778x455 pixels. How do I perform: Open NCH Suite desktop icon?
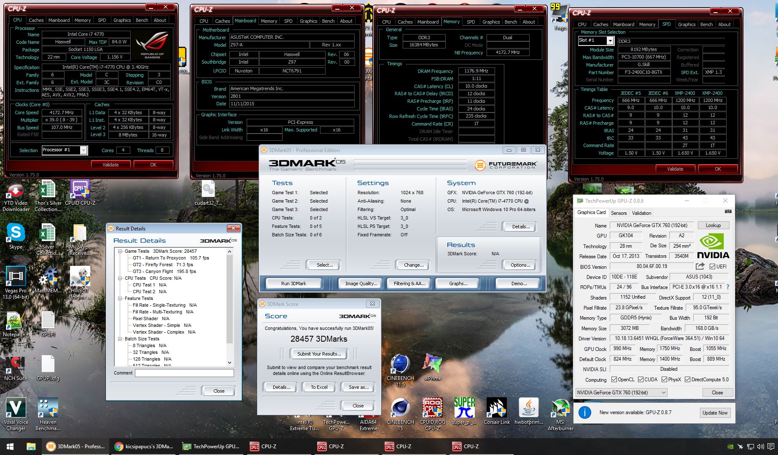[16, 369]
